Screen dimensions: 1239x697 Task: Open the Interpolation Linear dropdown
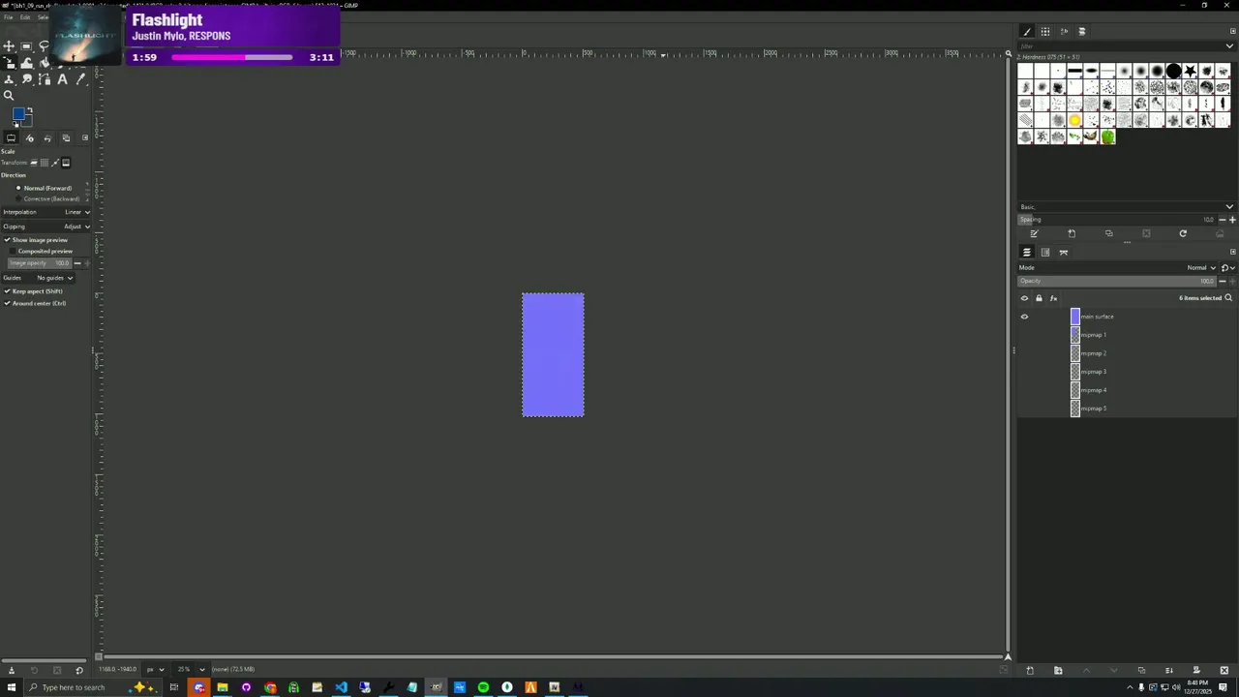(x=45, y=212)
